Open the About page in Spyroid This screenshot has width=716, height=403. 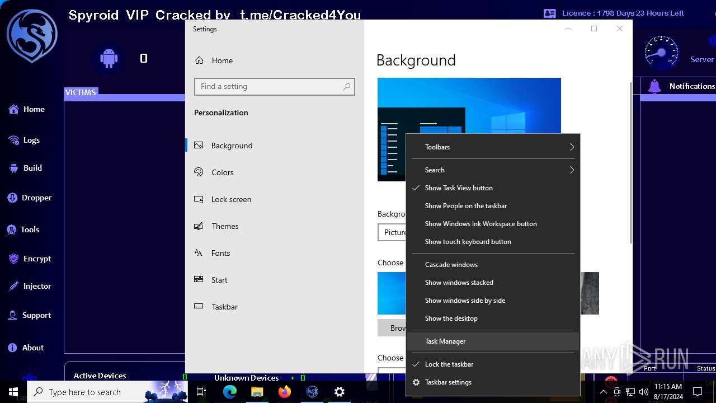pos(25,348)
